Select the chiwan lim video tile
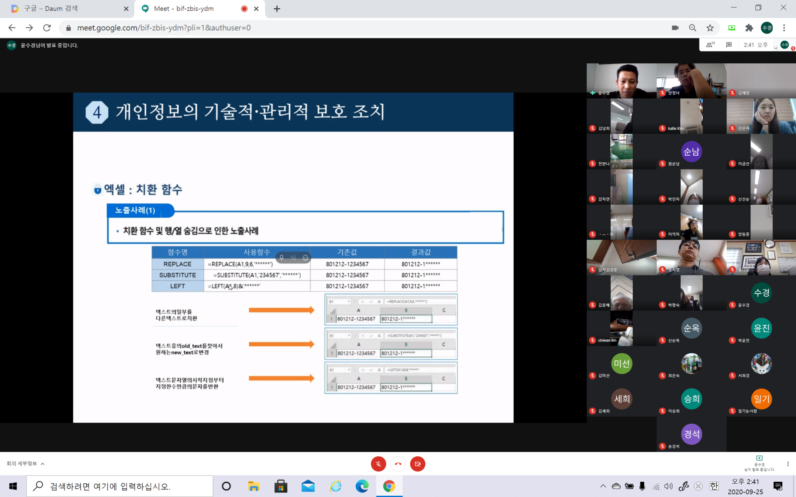796x497 pixels. click(621, 328)
